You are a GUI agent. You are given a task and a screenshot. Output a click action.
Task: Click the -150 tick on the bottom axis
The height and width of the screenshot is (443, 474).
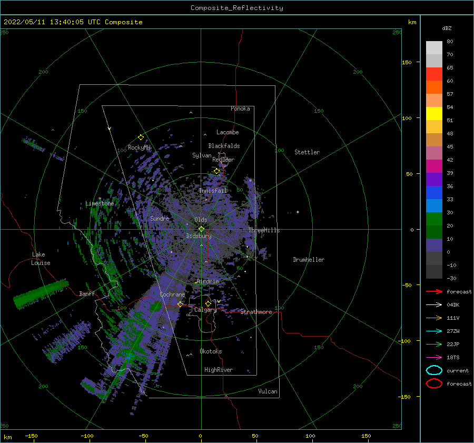click(31, 436)
